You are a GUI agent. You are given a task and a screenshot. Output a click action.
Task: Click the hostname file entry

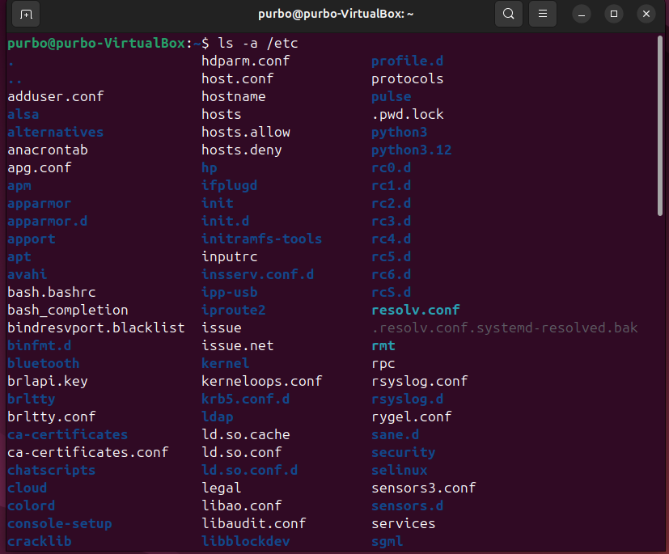(234, 96)
